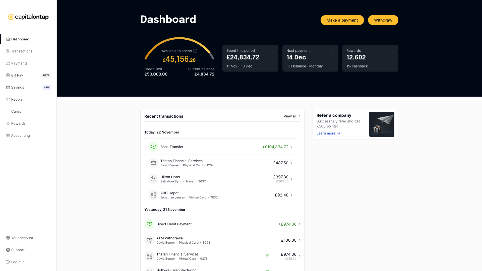Viewport: 482px width, 271px height.
Task: Click the Refer a company heading
Action: (x=334, y=115)
